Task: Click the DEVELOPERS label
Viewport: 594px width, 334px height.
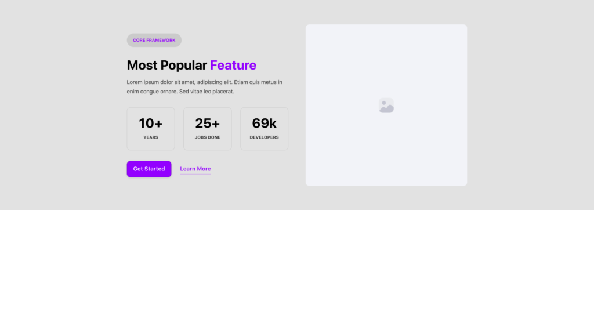Action: tap(264, 137)
